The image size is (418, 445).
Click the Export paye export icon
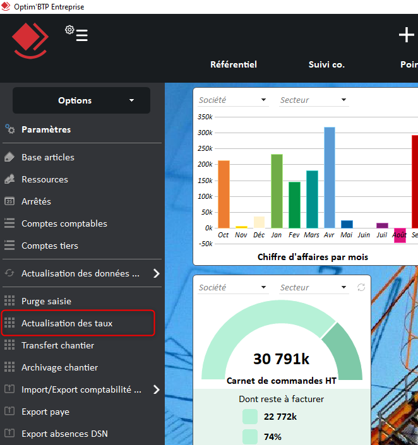coord(9,411)
